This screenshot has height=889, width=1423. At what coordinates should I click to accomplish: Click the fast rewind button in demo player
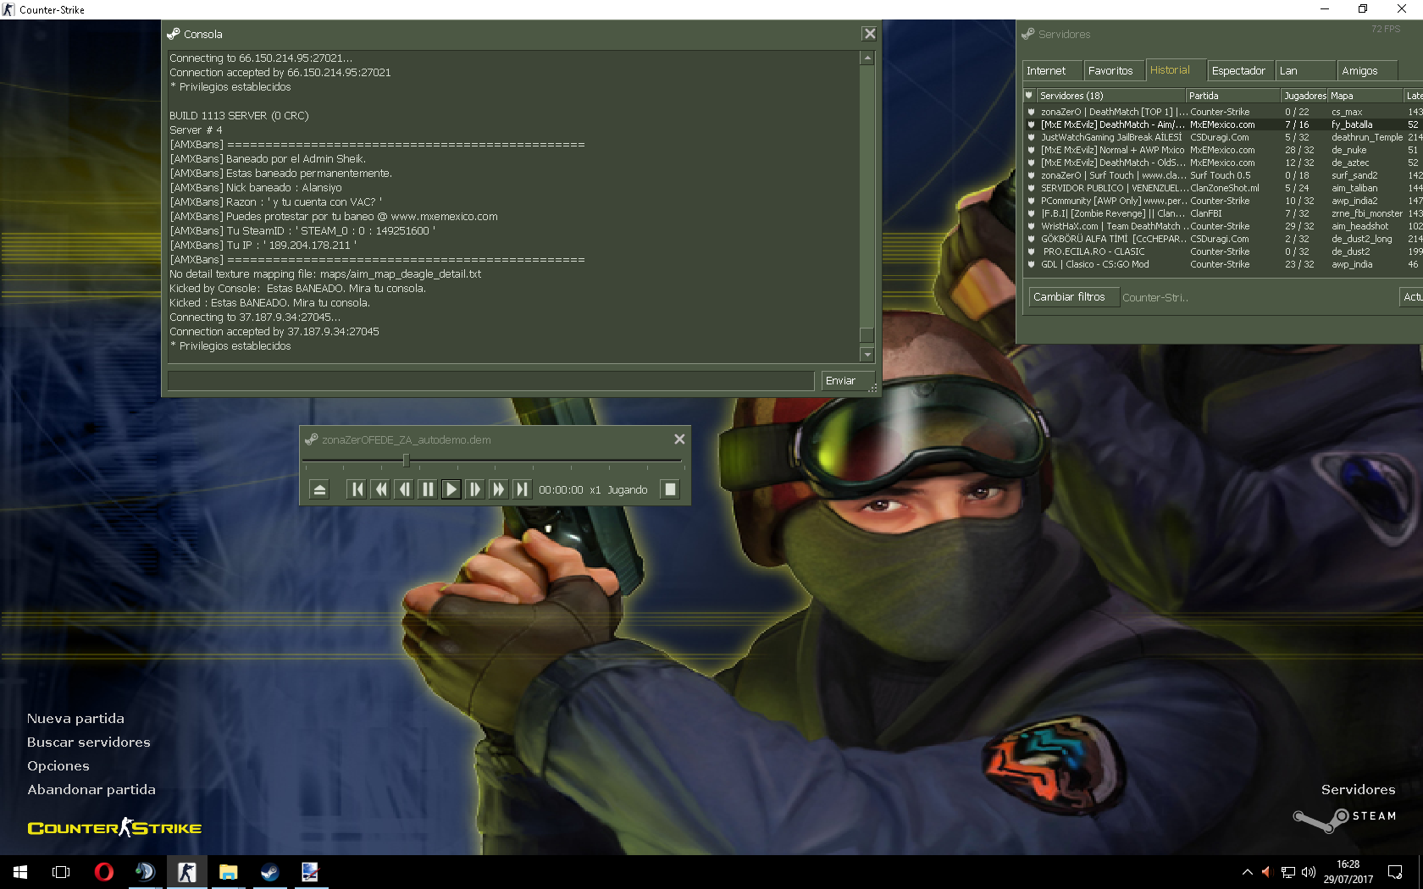380,489
